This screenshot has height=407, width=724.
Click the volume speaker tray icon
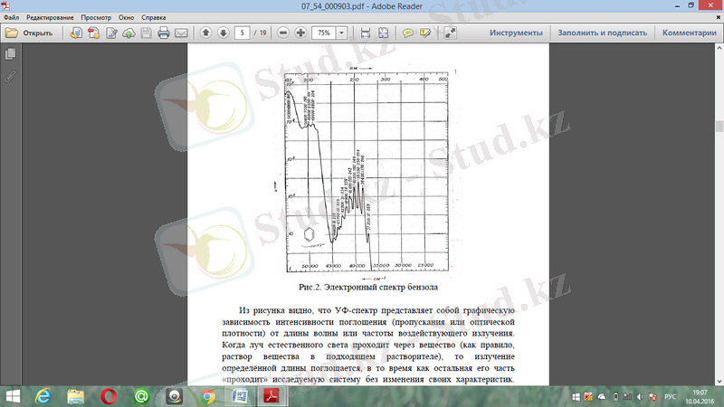point(640,397)
